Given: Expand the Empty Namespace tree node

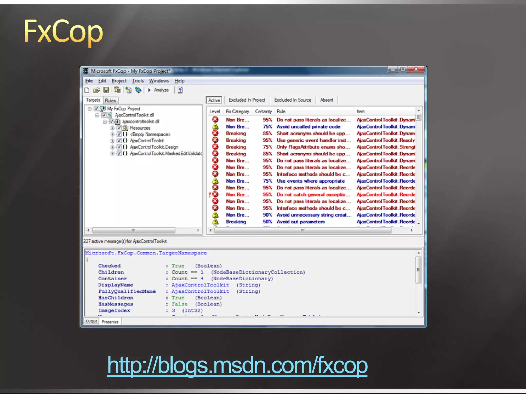Looking at the screenshot, I should click(x=112, y=134).
